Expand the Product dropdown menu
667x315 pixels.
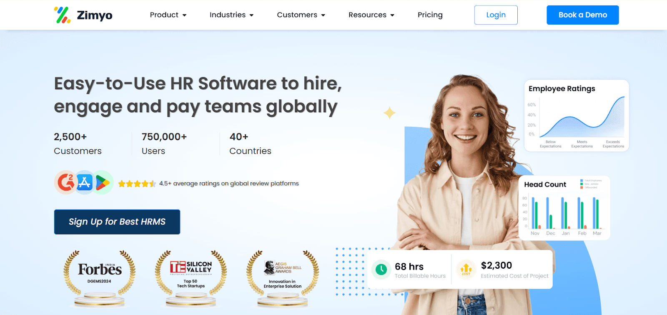pyautogui.click(x=168, y=15)
